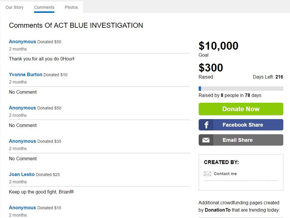Click the $300 Raised amount
The height and width of the screenshot is (218, 290).
click(x=211, y=68)
